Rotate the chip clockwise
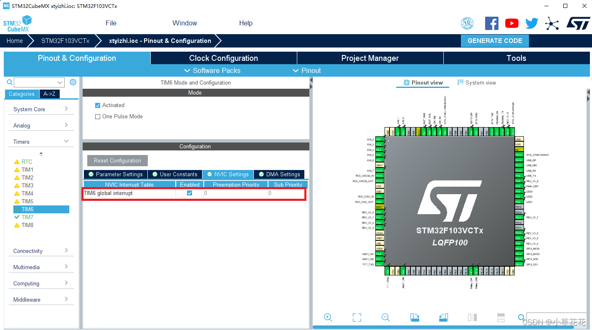This screenshot has width=592, height=330. [415, 317]
